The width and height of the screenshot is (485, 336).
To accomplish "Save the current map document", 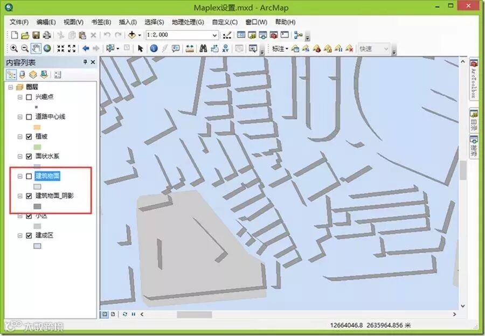I will (x=36, y=35).
